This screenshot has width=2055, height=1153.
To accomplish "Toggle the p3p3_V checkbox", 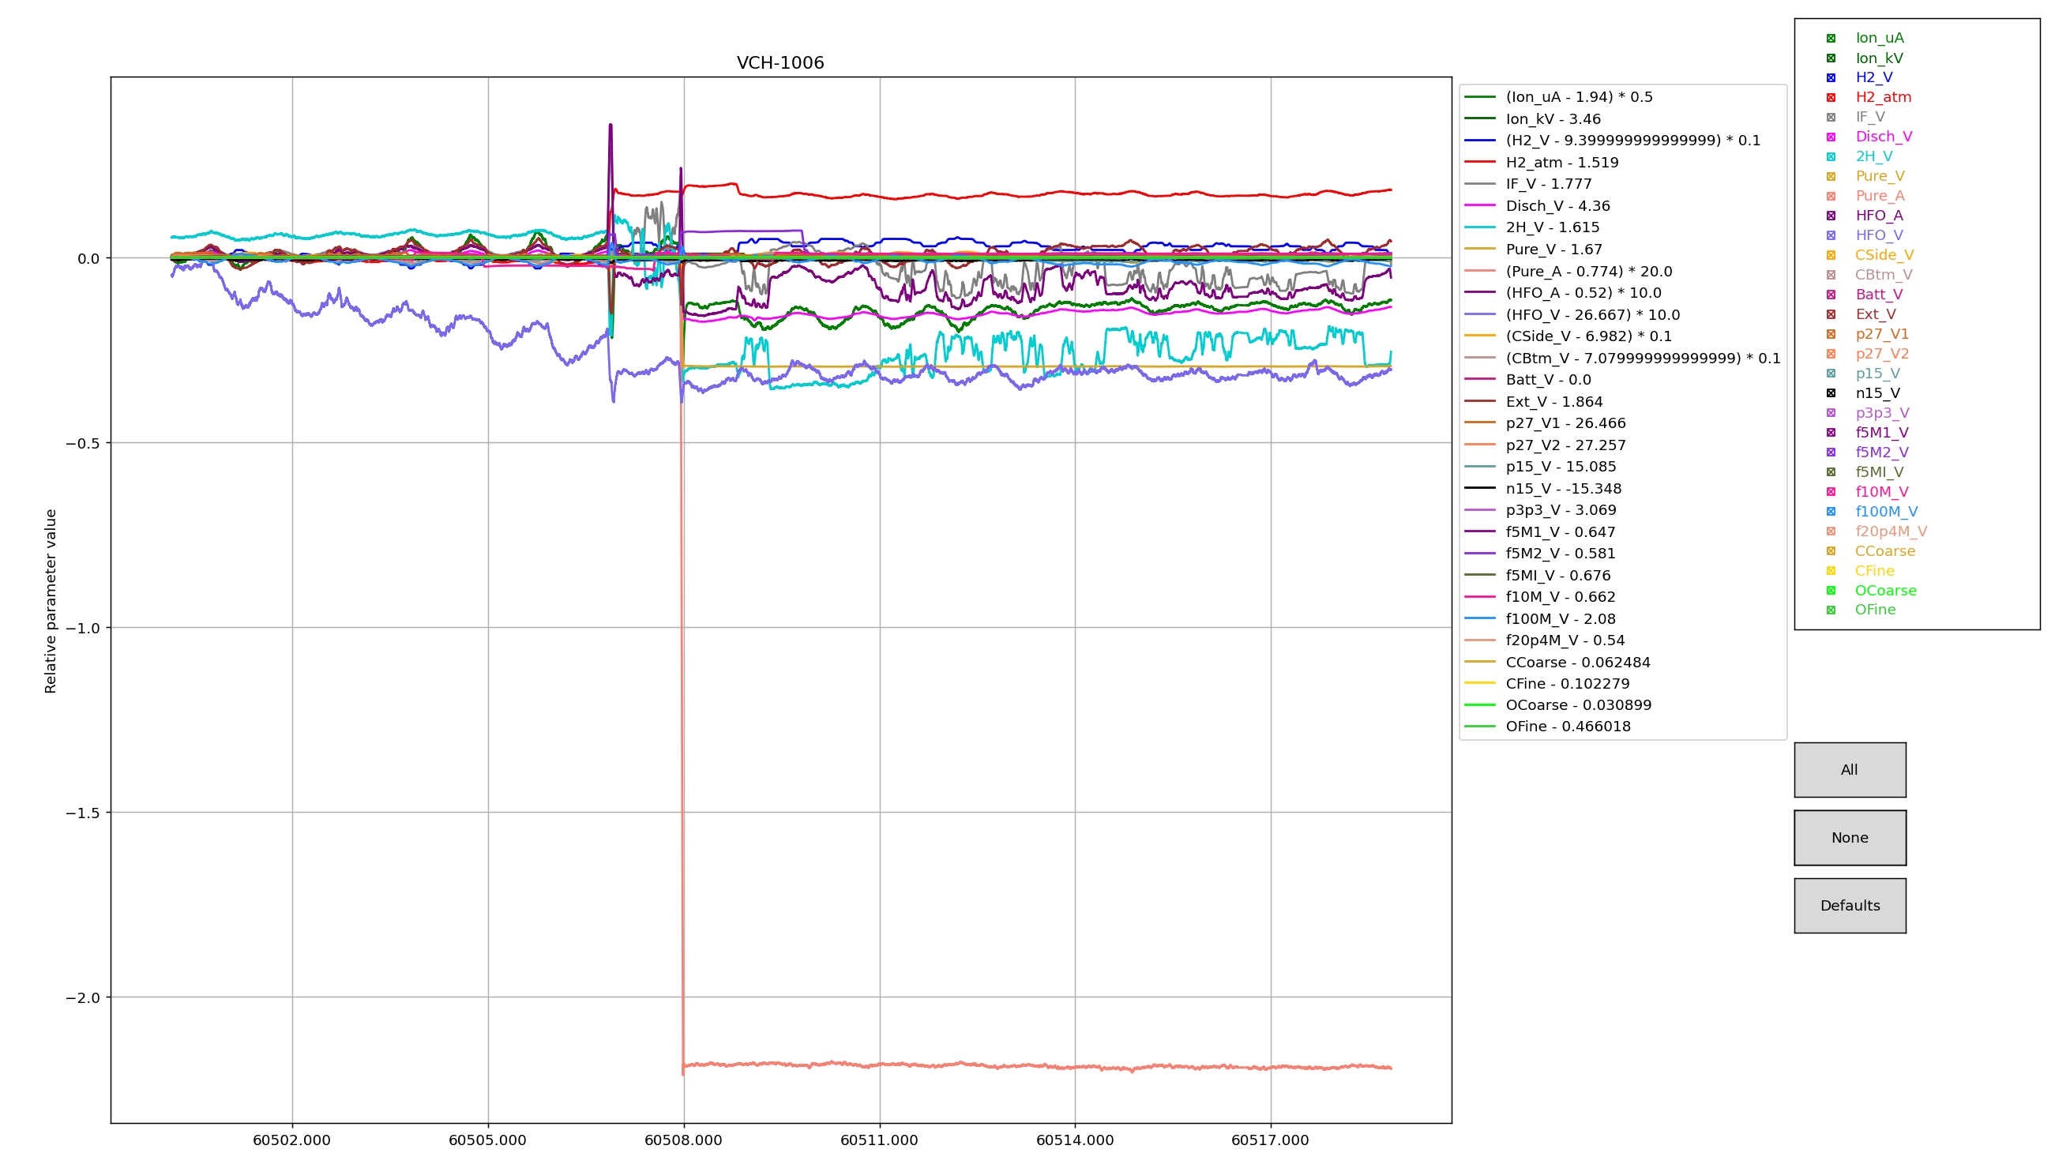I will pos(1831,412).
